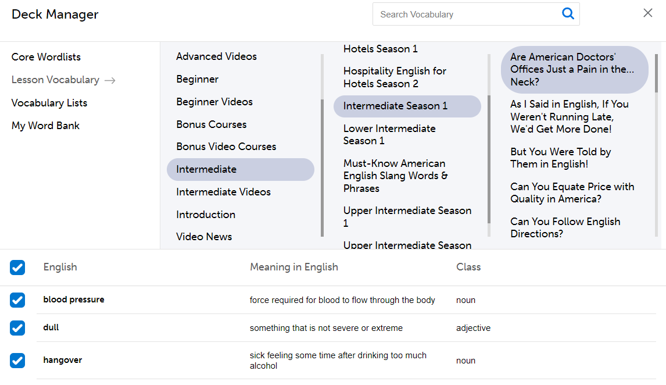Open Lower Intermediate Season 1 series
666x385 pixels.
point(389,134)
